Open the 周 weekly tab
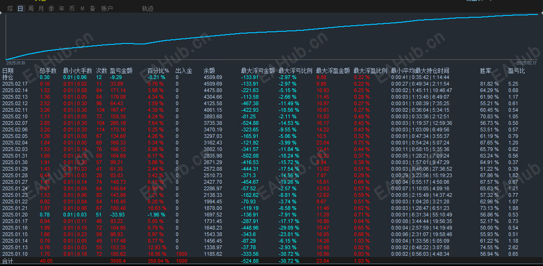Image resolution: width=543 pixels, height=266 pixels. pyautogui.click(x=31, y=8)
